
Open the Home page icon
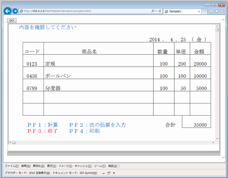[x=211, y=11]
